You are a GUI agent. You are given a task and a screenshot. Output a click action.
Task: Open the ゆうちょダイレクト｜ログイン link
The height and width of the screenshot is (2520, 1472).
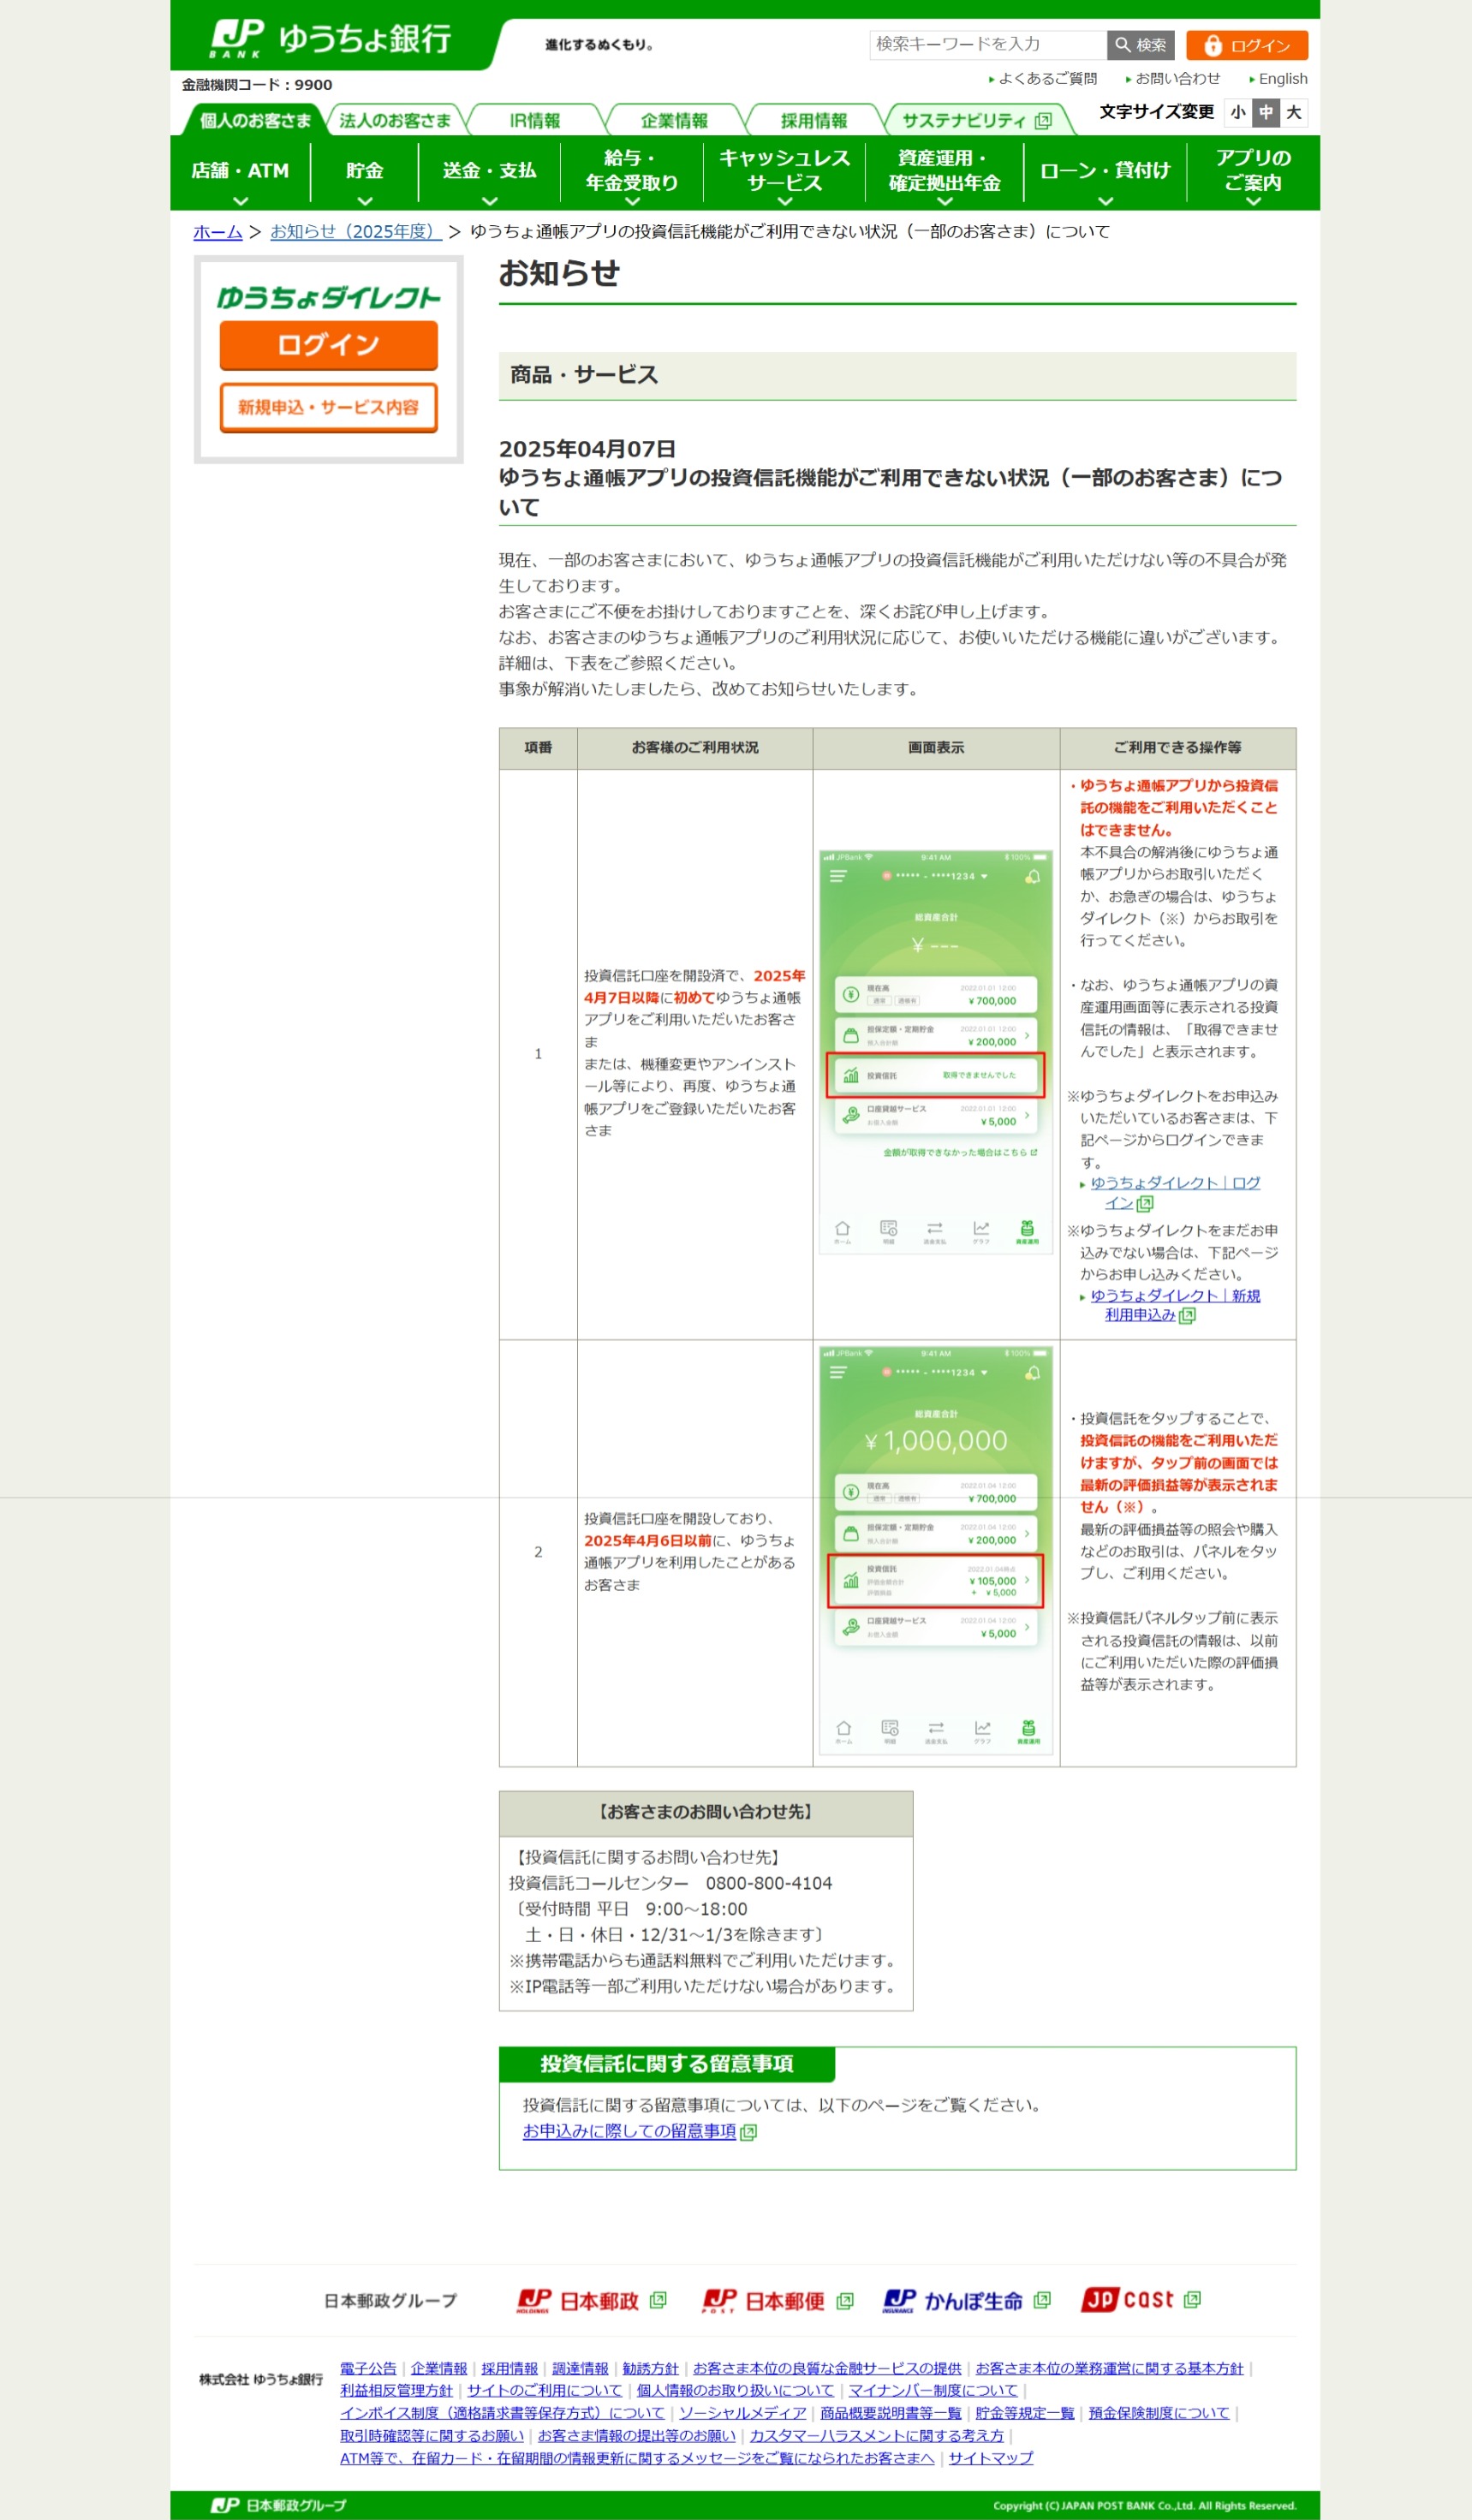point(1175,1193)
